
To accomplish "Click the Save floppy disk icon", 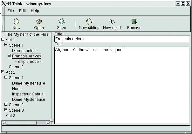I will (61, 22).
